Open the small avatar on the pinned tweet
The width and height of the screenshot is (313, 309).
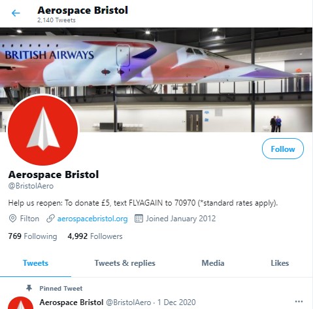[21, 303]
